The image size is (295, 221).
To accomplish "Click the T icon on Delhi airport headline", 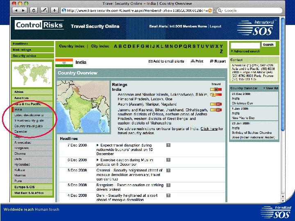I will 168,196.
